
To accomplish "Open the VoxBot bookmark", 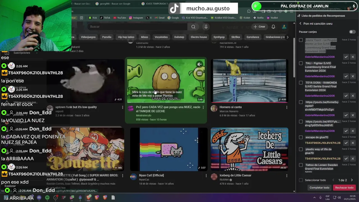I will (x=272, y=18).
